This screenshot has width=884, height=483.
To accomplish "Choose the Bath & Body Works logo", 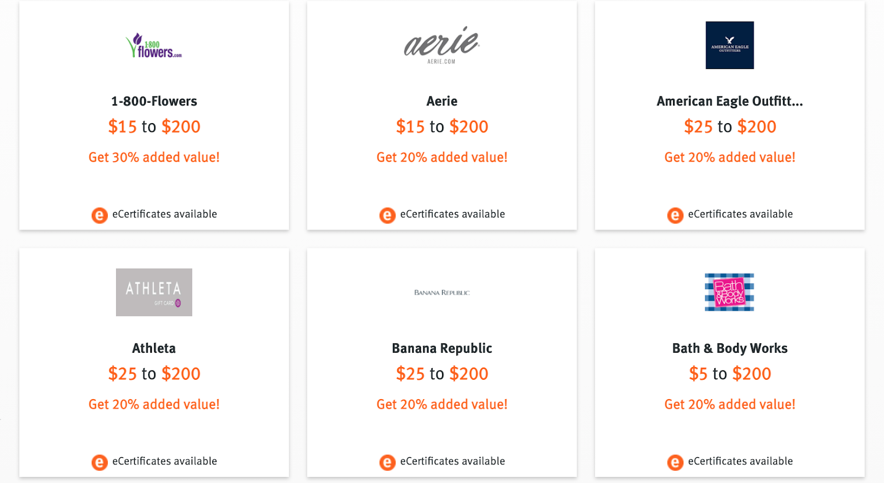I will click(729, 292).
